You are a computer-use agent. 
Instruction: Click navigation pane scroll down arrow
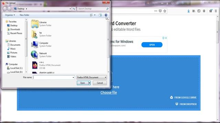coord(26,72)
